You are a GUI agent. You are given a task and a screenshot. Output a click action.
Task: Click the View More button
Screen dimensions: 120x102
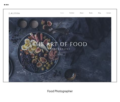click(x=60, y=54)
